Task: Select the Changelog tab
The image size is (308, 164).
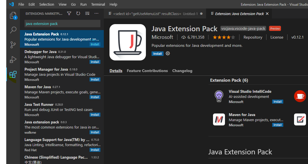Action: [x=182, y=71]
